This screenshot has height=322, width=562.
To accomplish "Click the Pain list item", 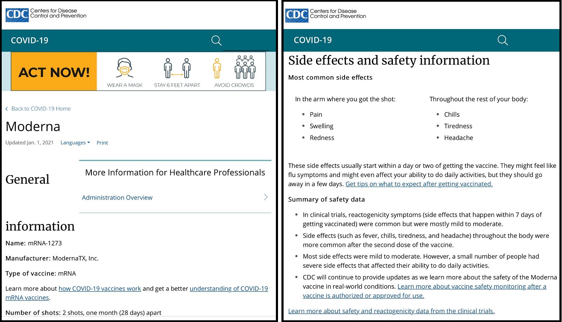I will pyautogui.click(x=316, y=114).
